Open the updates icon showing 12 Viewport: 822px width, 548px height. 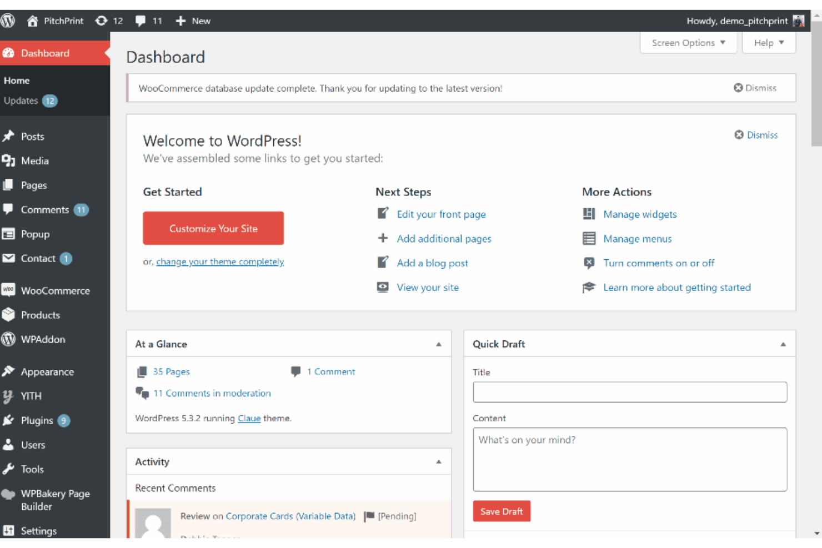(101, 21)
